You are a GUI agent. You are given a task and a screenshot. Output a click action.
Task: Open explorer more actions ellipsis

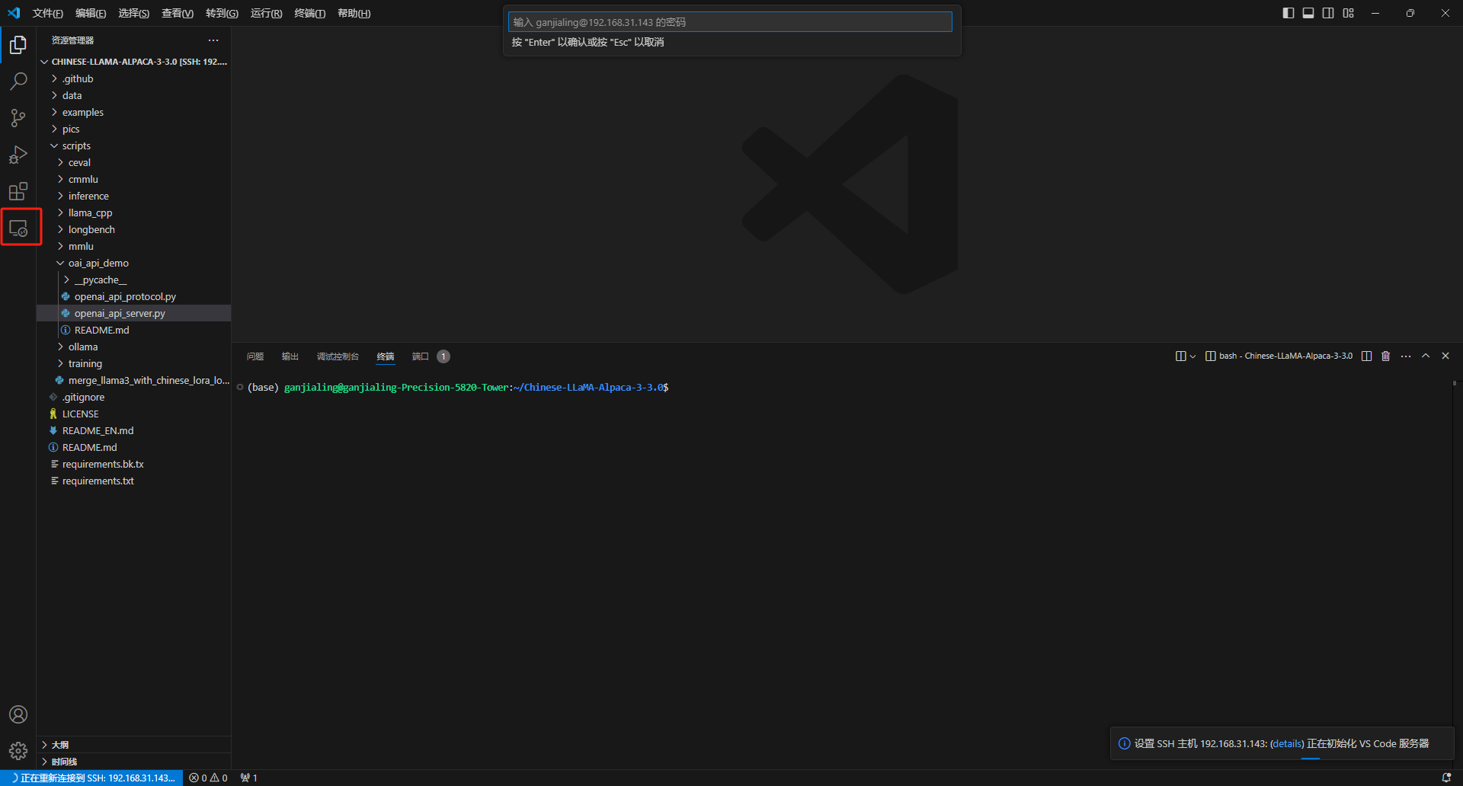[213, 40]
